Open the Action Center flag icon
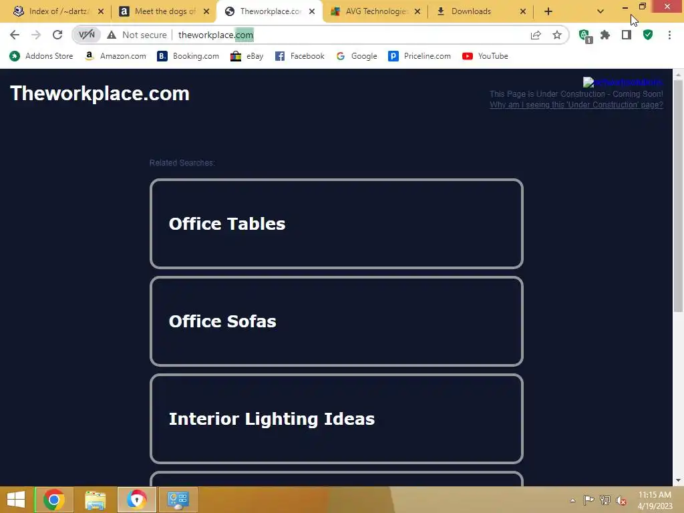The height and width of the screenshot is (513, 684). 588,500
